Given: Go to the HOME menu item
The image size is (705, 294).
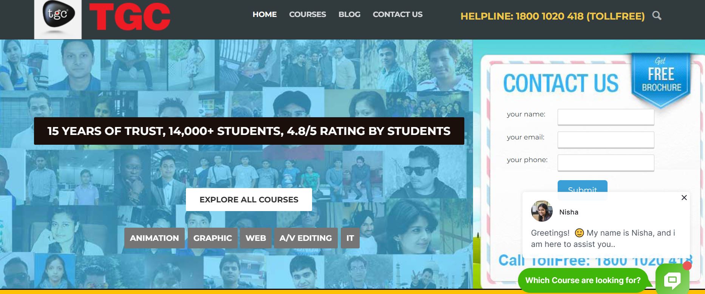Looking at the screenshot, I should [264, 14].
